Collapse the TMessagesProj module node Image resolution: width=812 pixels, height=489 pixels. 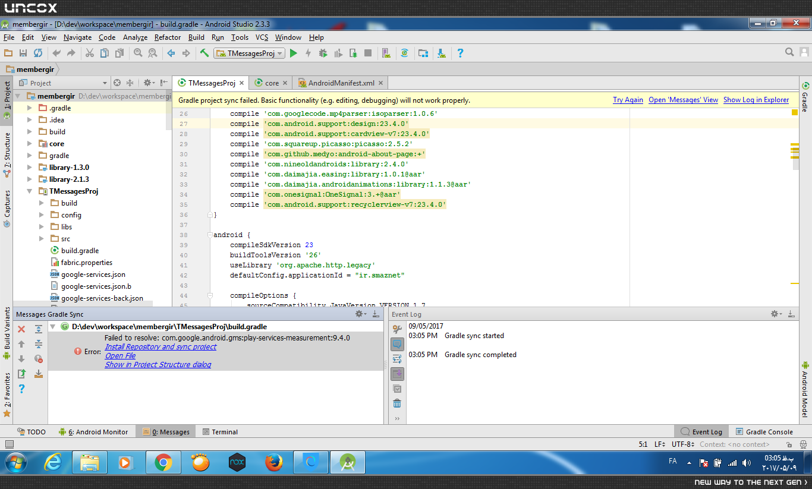point(30,191)
